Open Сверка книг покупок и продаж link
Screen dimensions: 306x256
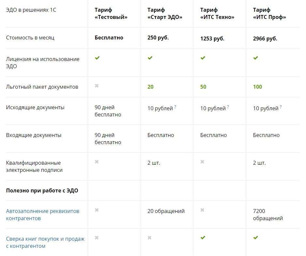[x=45, y=242]
